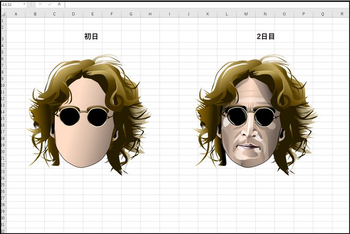This screenshot has height=234, width=350.
Task: Select column Q header
Action: 323,14
